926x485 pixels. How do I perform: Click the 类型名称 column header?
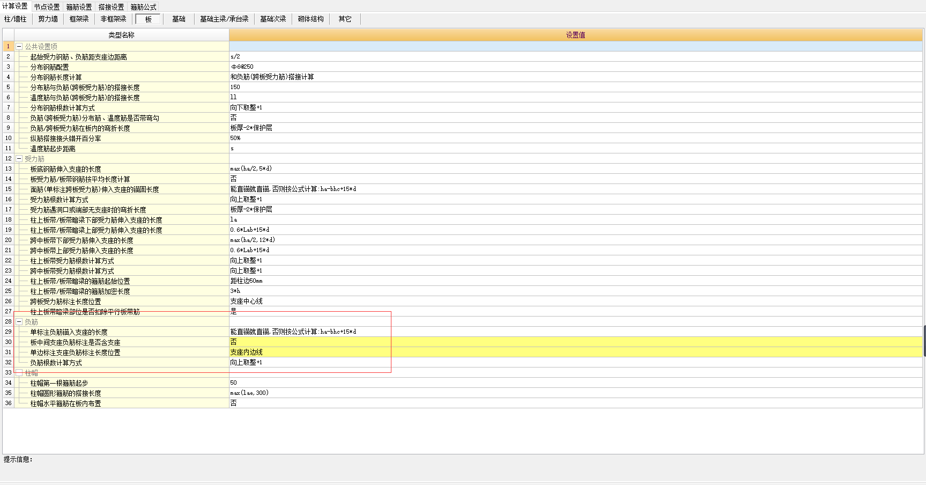[x=122, y=35]
